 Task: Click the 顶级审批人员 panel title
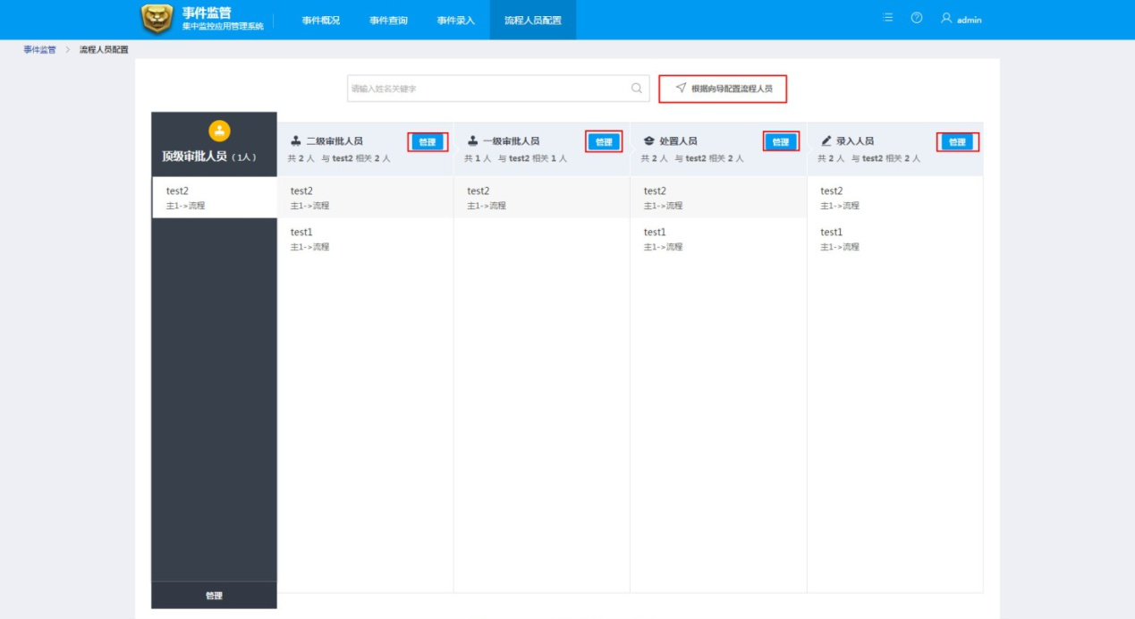click(194, 157)
